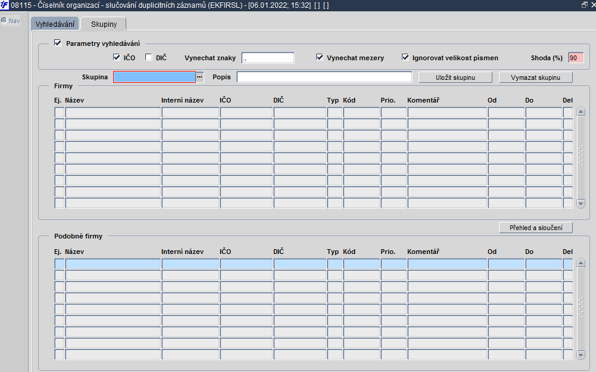Select the Nav radio button
596x372 pixels.
click(x=4, y=20)
